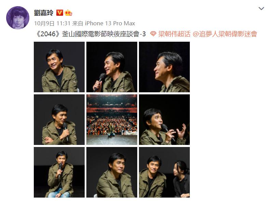Open the photo of man gesturing with raised hand
The image size is (268, 201).
coord(164,120)
